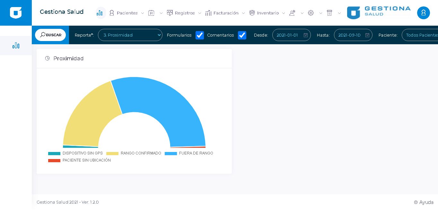Click the Fuera de Rango blue legend swatch
The height and width of the screenshot is (210, 438).
coord(171,154)
